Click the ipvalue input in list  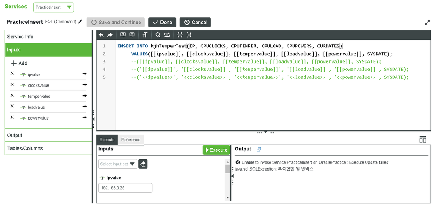click(x=34, y=74)
